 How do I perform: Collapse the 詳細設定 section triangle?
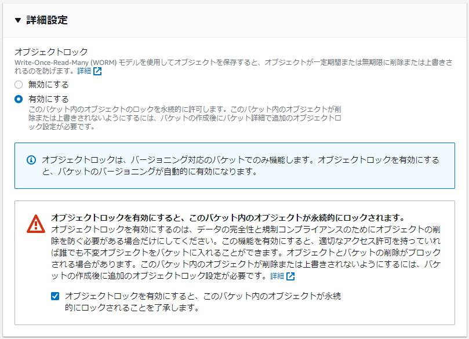tap(18, 20)
